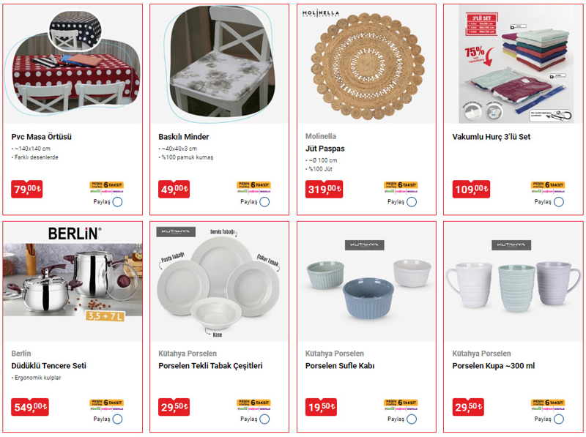The width and height of the screenshot is (586, 437).
Task: Open Porselen Tekli Tabak Çeşitleri title
Action: 210,366
